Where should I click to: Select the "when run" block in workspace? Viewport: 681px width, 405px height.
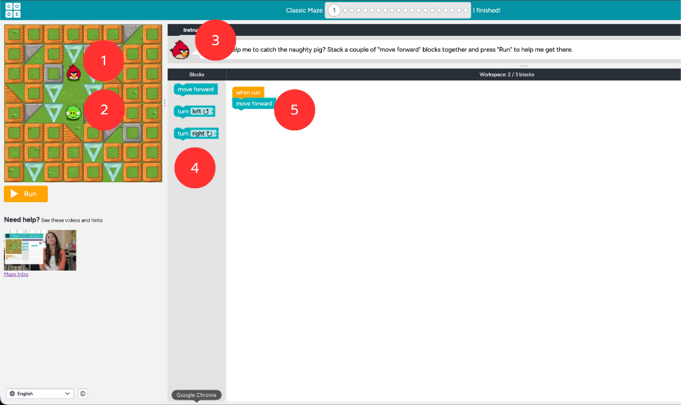(x=248, y=92)
